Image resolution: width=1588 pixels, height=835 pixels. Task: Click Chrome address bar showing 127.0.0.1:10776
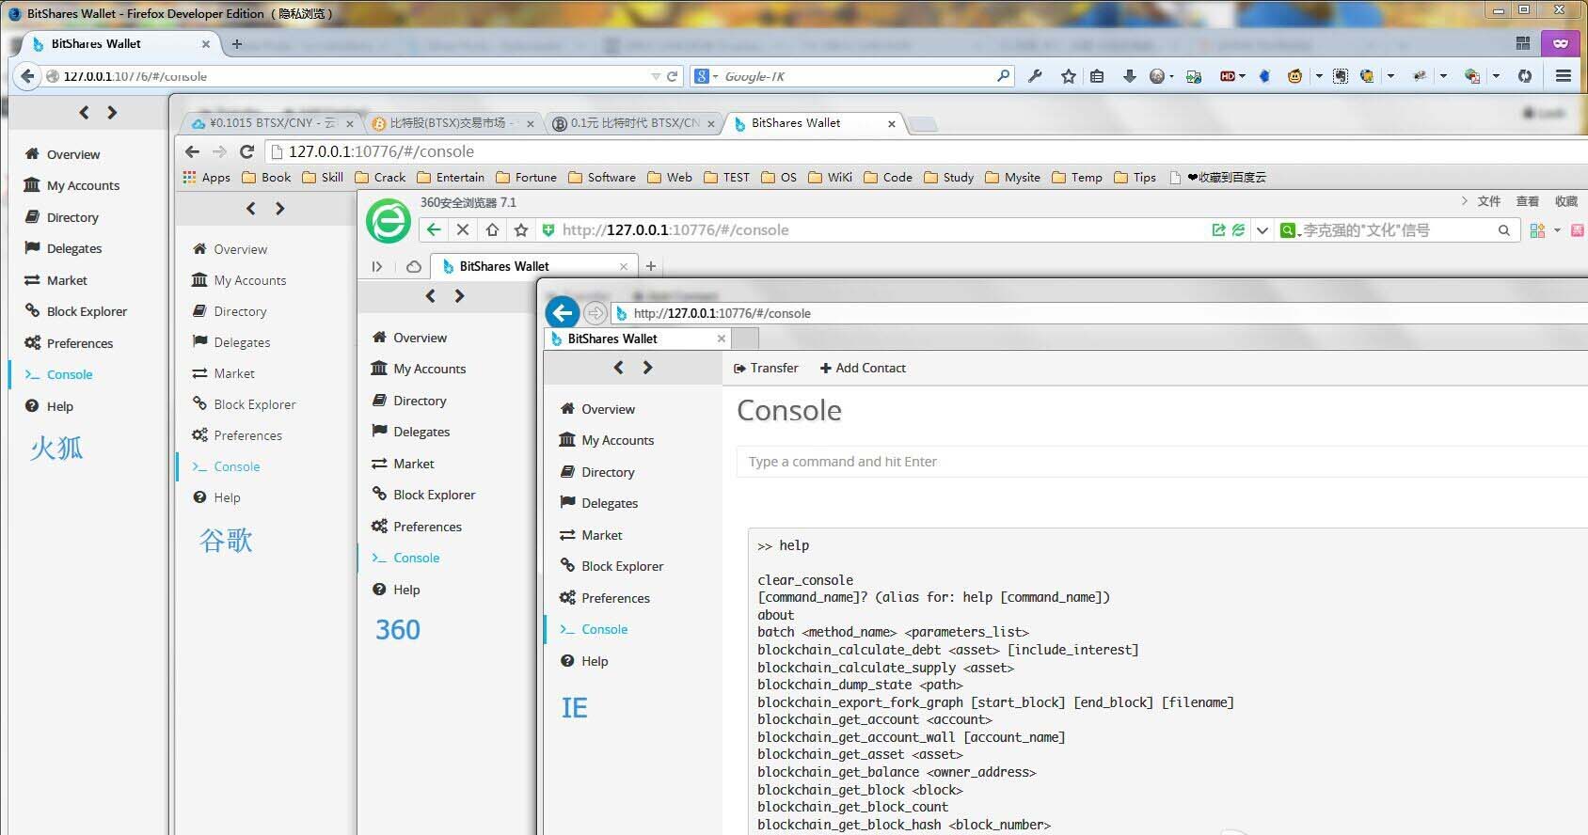[927, 151]
